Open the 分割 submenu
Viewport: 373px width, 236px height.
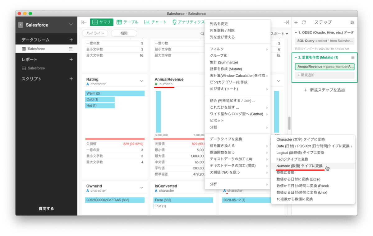[x=237, y=127]
